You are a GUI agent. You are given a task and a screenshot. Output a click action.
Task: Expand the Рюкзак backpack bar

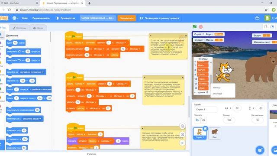click(91, 154)
